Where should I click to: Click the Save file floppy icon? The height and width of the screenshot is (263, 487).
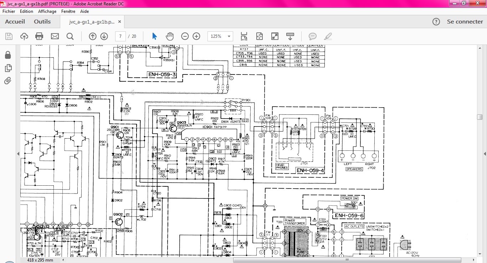(9, 36)
